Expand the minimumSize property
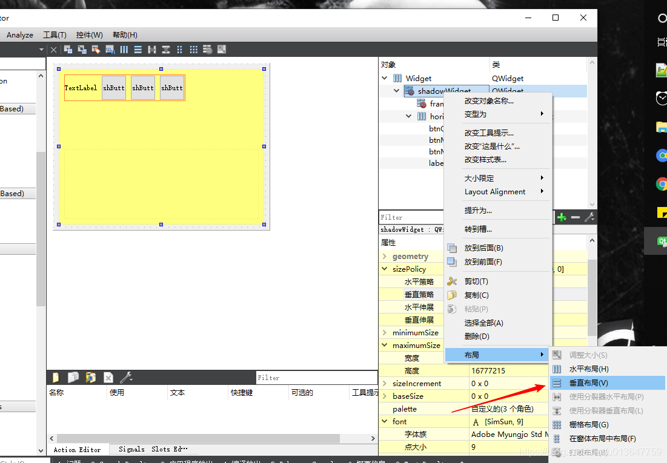This screenshot has width=667, height=463. click(385, 332)
